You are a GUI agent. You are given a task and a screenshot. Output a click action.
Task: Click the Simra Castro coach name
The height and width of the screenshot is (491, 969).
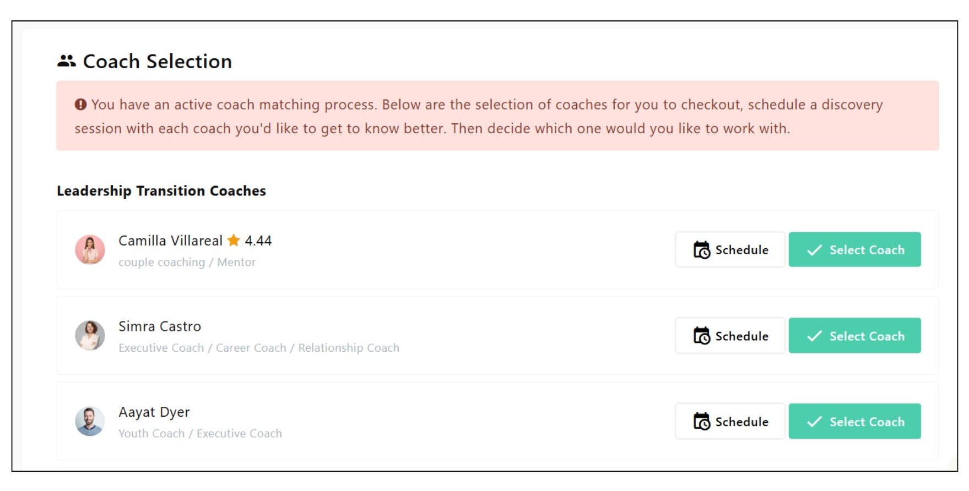click(x=160, y=326)
